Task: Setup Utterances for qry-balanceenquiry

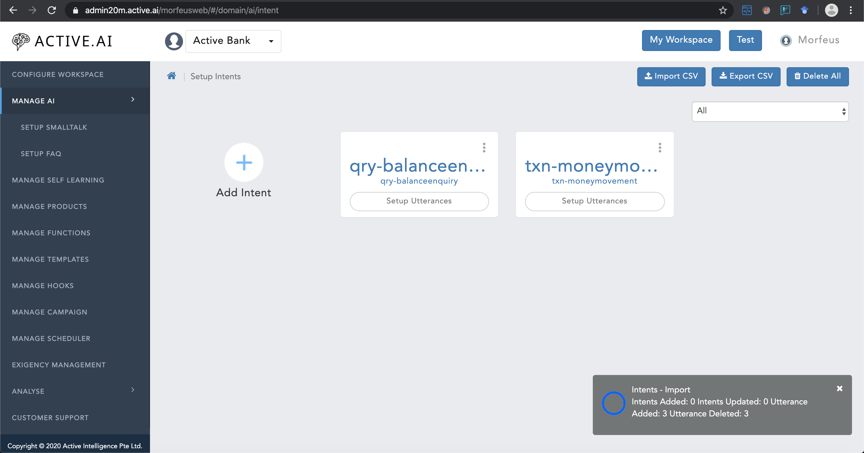Action: click(x=419, y=201)
